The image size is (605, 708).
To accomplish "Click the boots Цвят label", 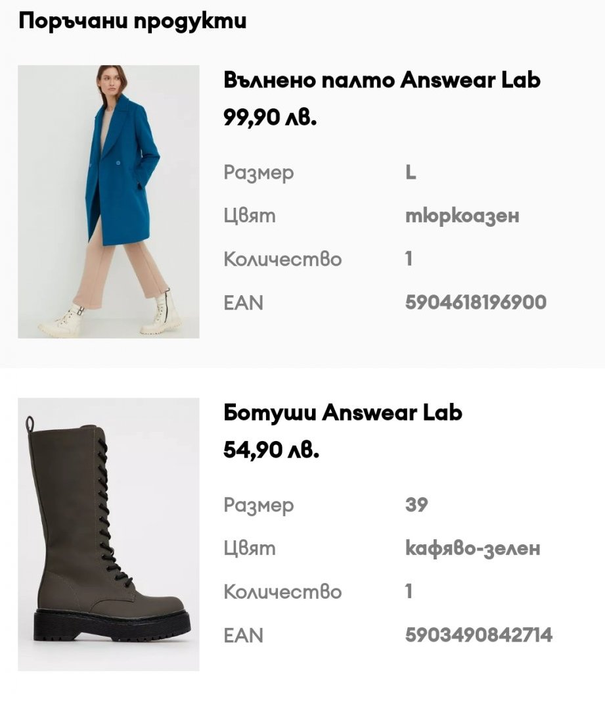I will (250, 549).
